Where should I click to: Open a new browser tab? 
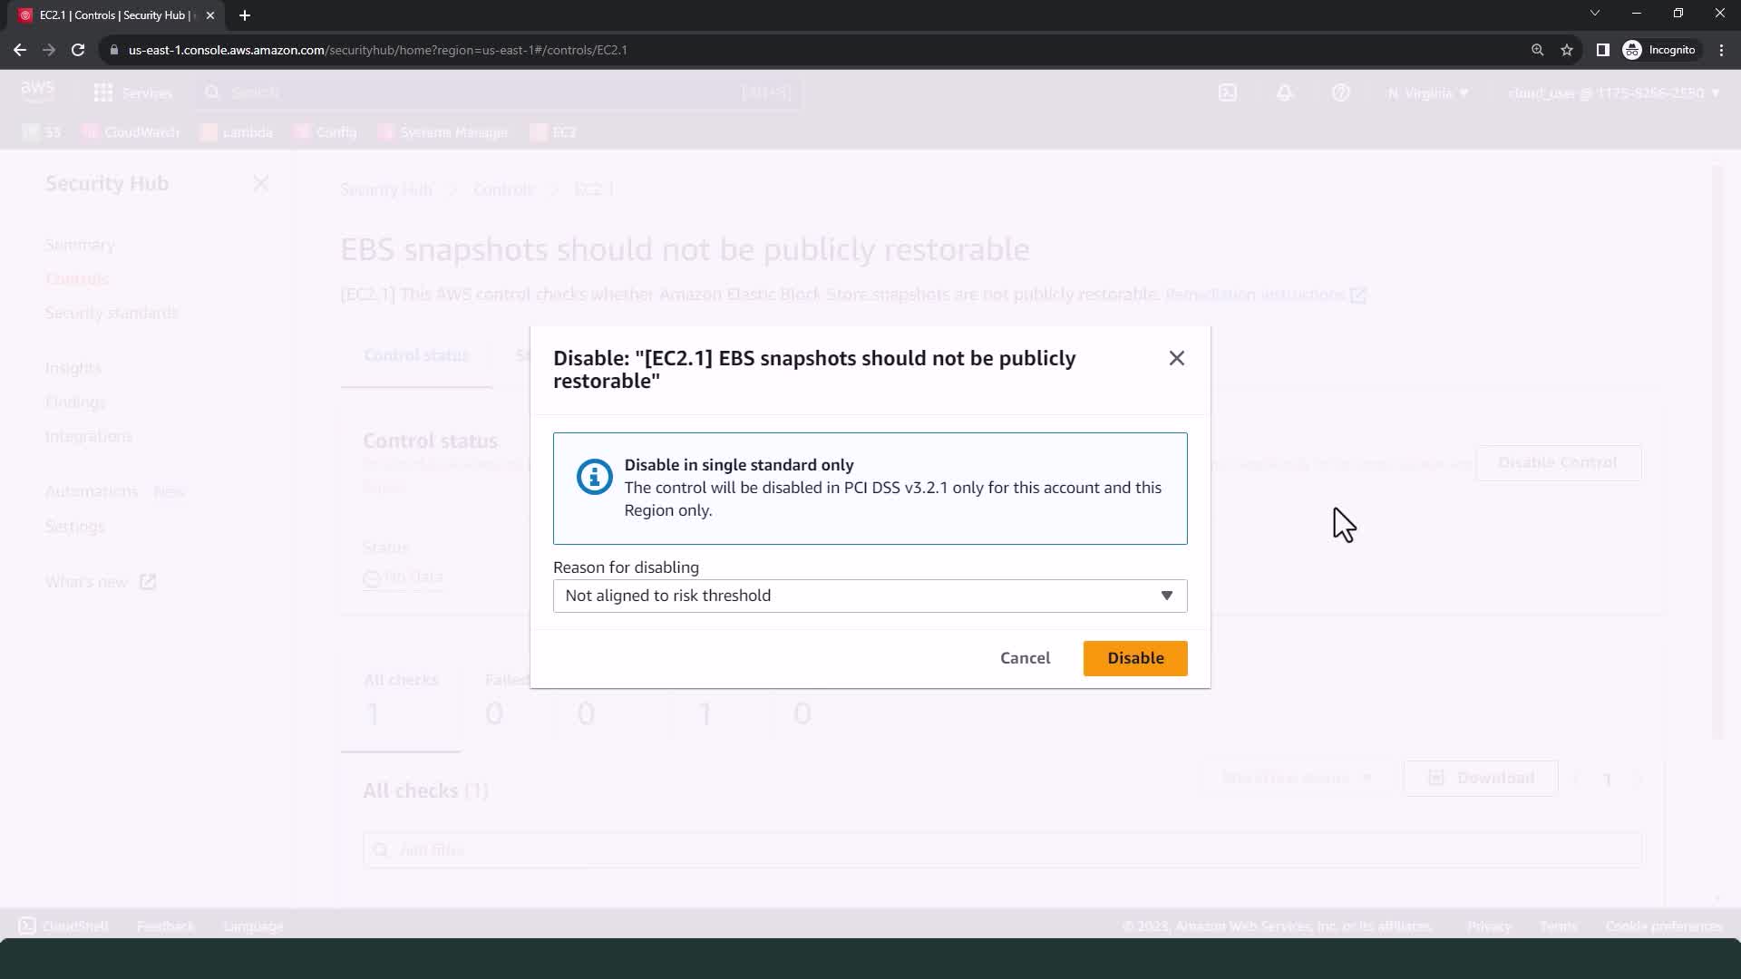[x=245, y=15]
